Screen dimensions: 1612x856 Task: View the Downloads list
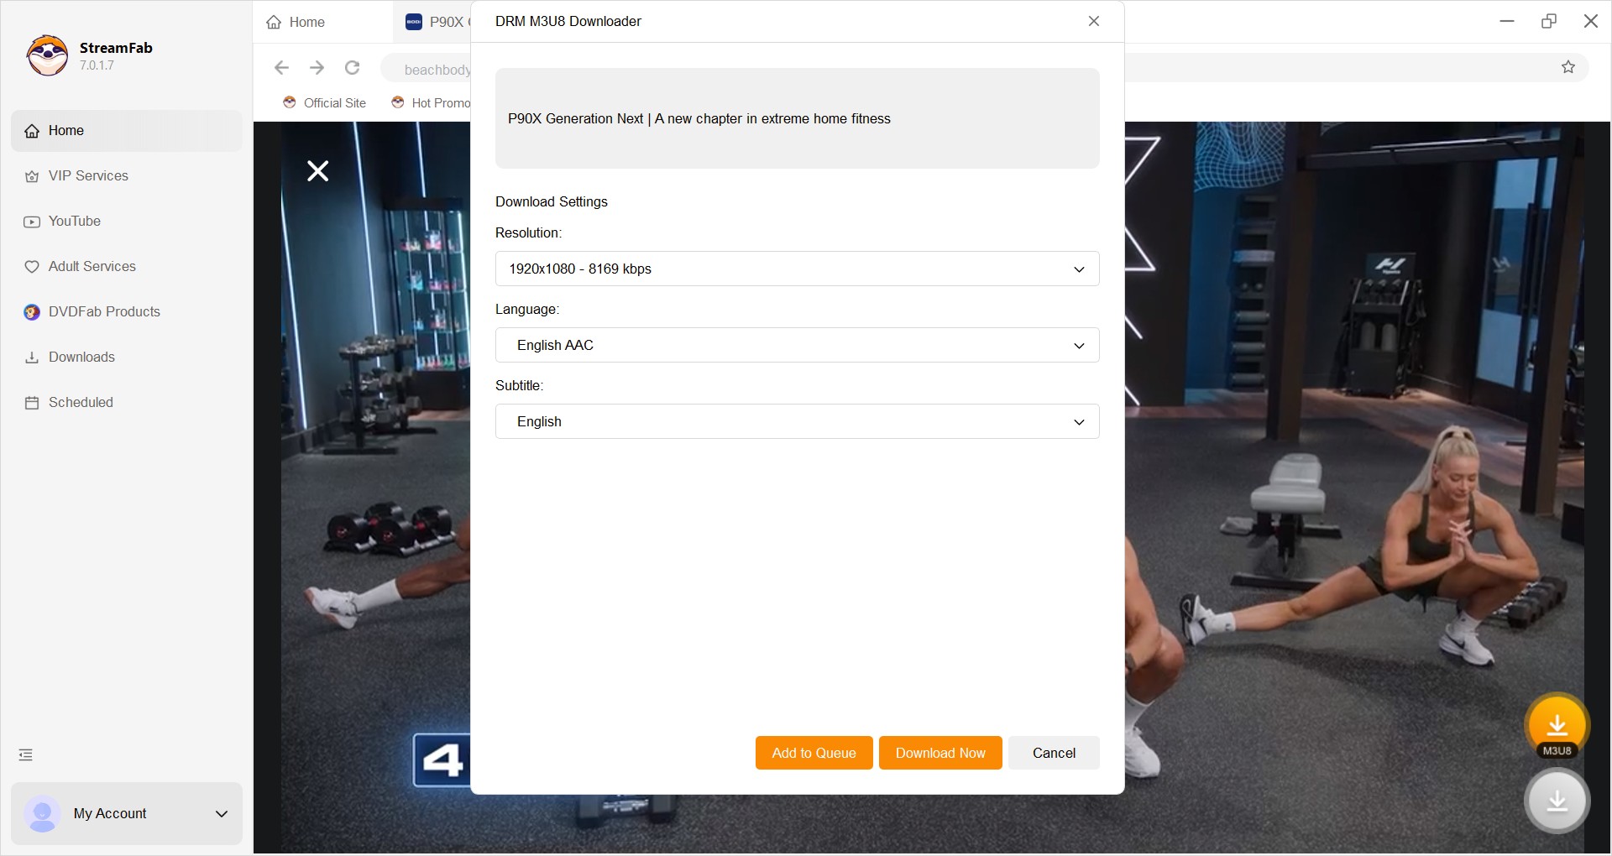pos(81,357)
